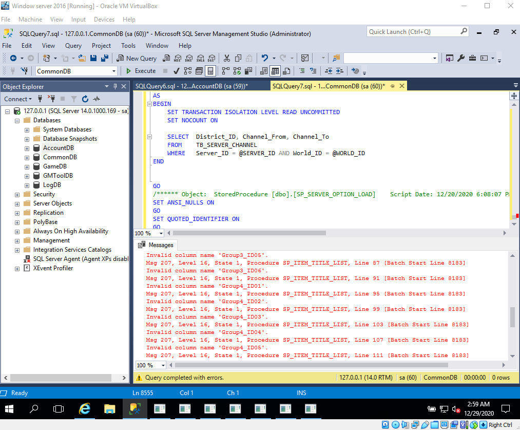Viewport: 520px width, 430px height.
Task: Click the New Project icon
Action: point(46,59)
